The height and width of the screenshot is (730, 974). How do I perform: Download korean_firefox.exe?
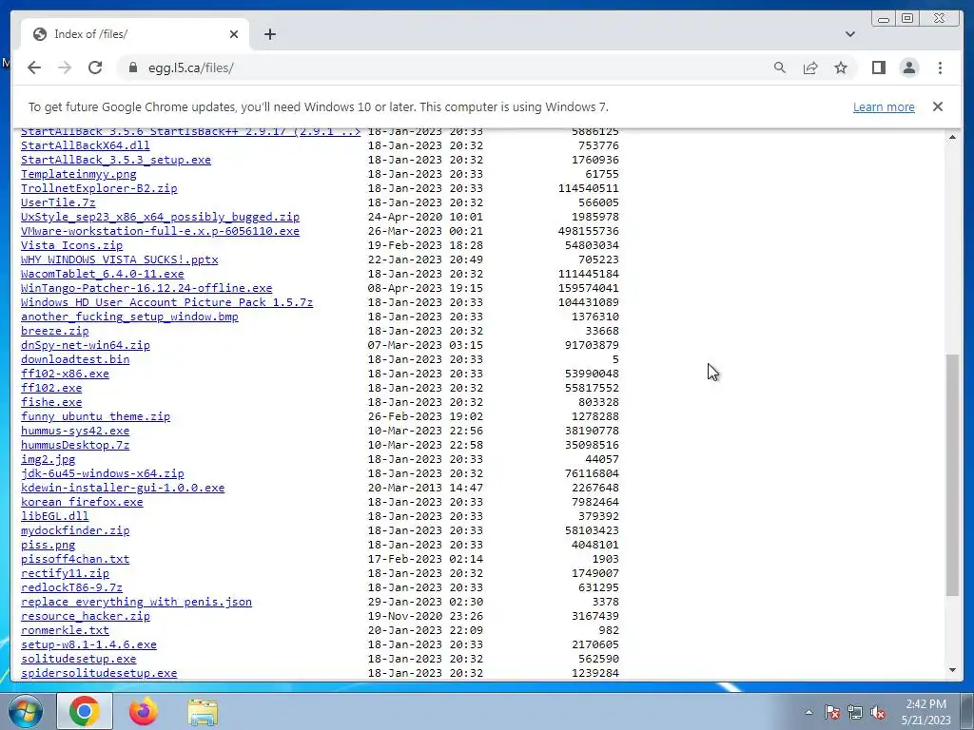[82, 502]
